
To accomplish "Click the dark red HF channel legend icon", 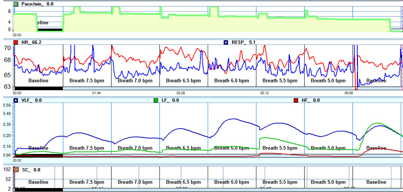I will click(x=296, y=100).
